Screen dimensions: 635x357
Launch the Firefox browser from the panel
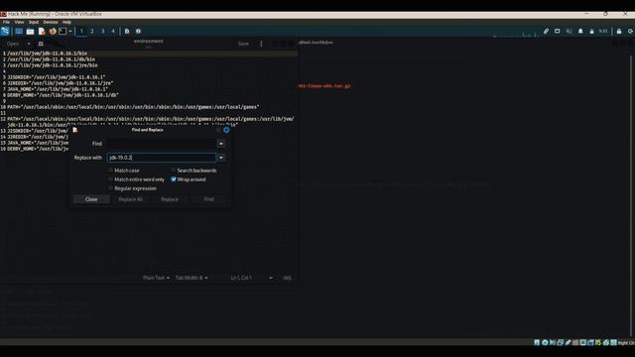(x=53, y=31)
